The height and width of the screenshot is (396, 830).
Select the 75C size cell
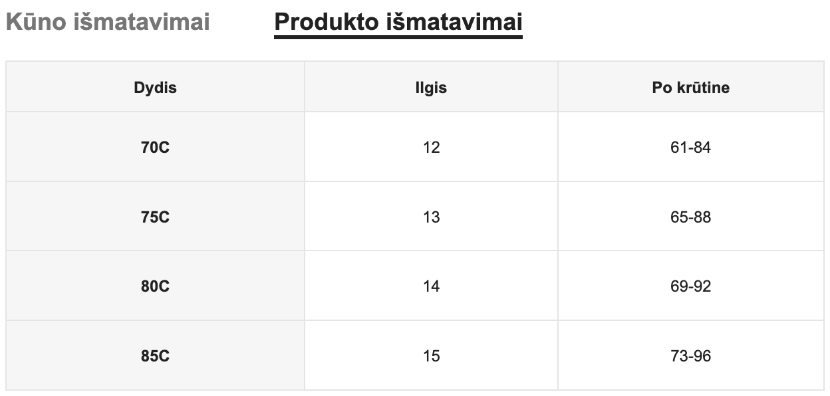coord(155,217)
